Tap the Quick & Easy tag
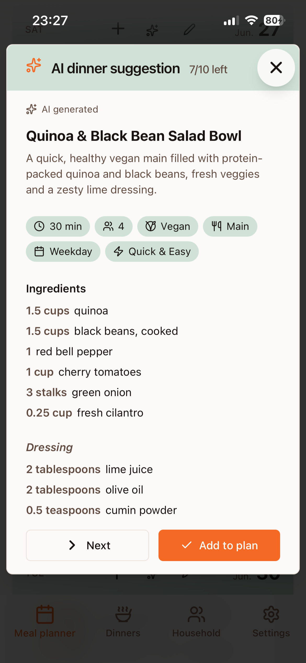The height and width of the screenshot is (663, 306). point(152,251)
